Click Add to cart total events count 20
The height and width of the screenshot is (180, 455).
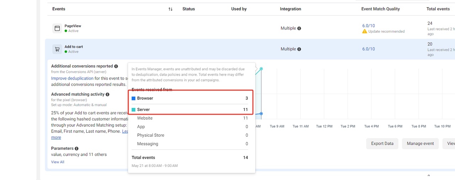click(430, 44)
